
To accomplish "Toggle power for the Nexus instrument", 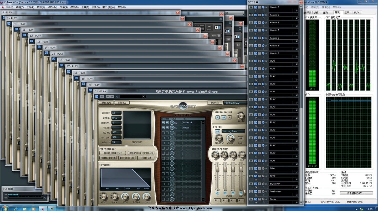I will 256,199.
